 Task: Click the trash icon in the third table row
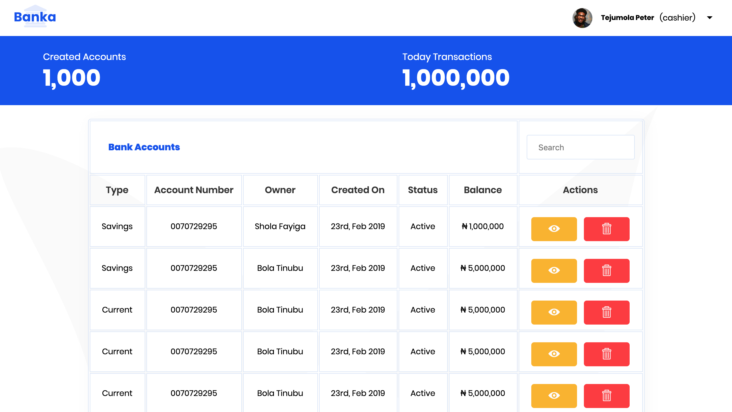[x=606, y=312]
